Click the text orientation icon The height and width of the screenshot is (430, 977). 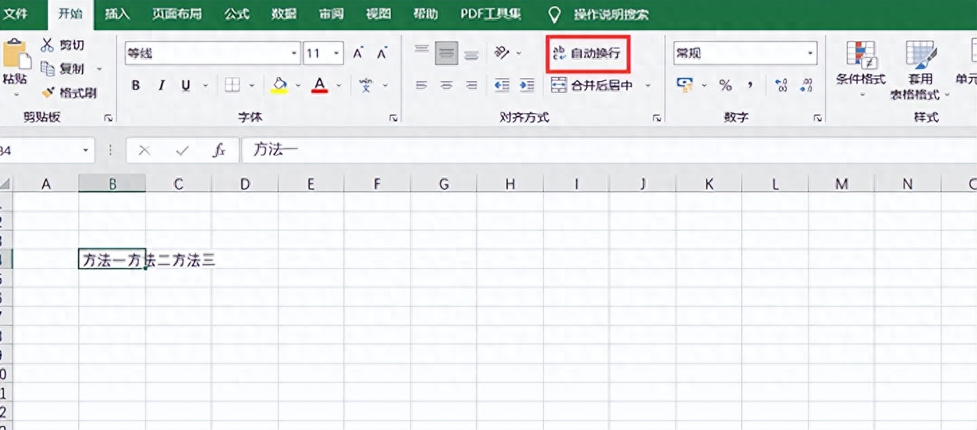tap(502, 52)
